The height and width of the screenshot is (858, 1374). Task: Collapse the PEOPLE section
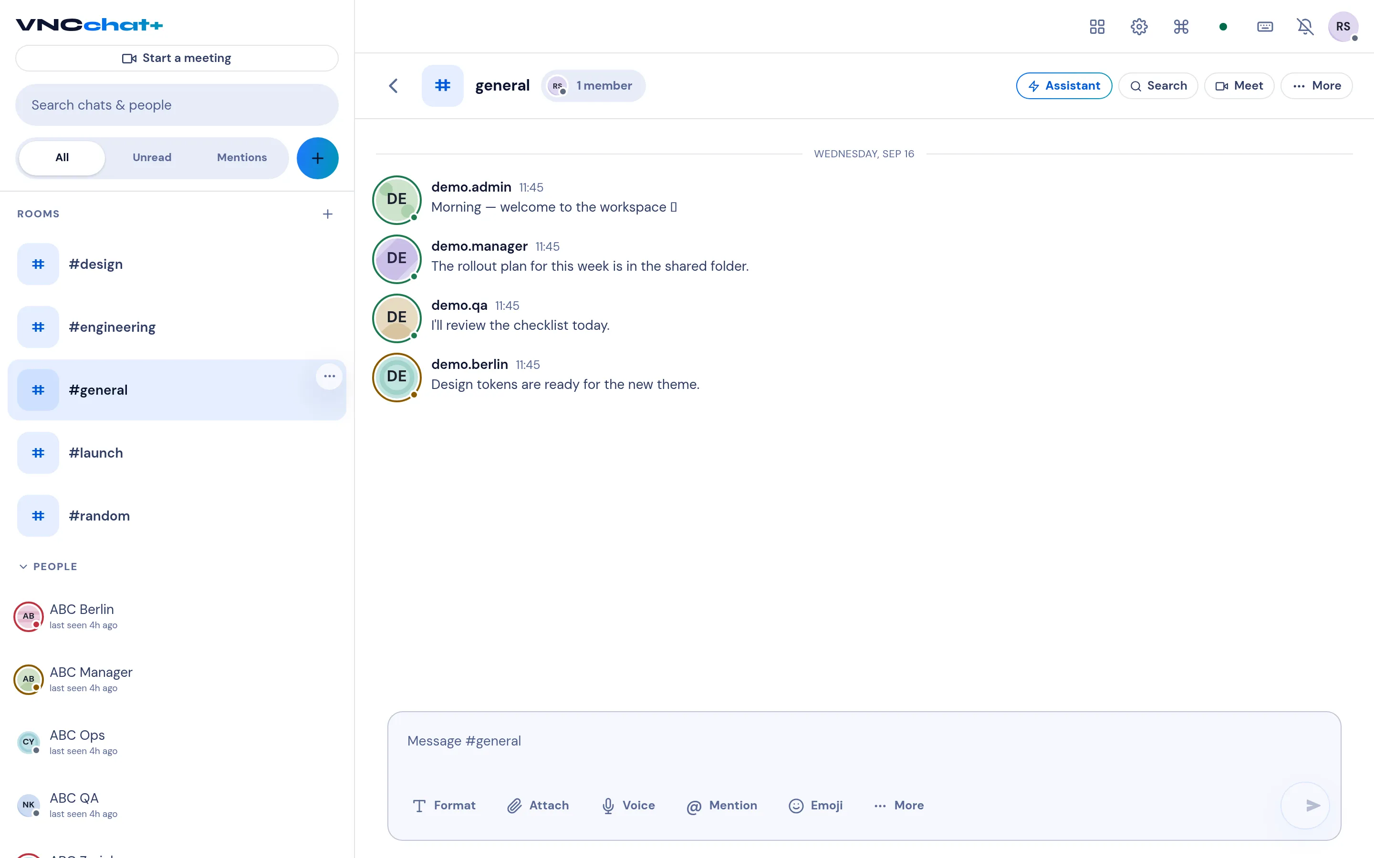click(48, 566)
